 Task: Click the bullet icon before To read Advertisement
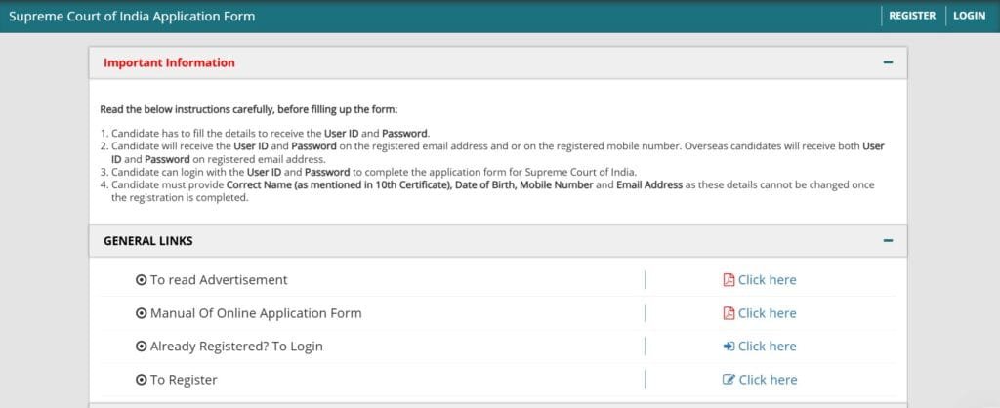pyautogui.click(x=141, y=280)
